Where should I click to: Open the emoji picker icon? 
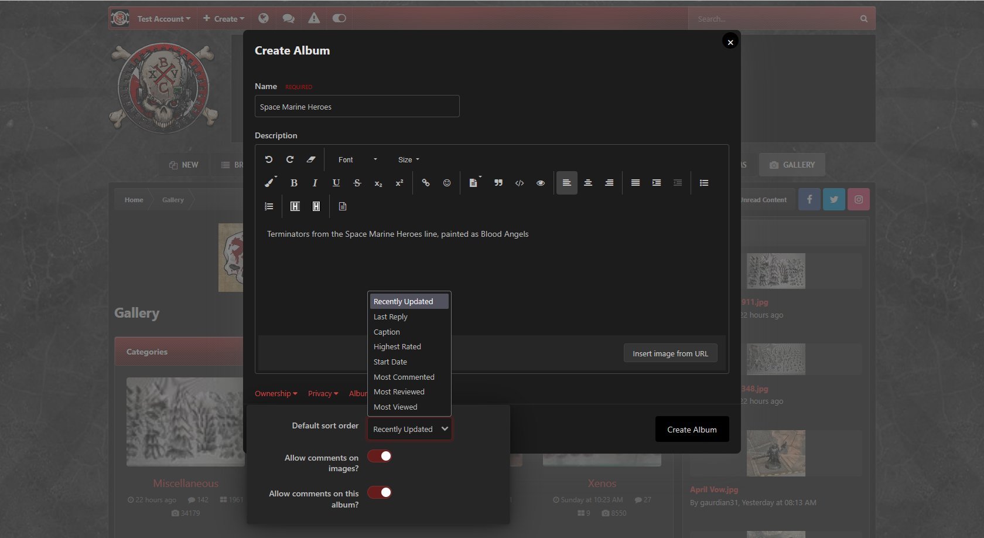tap(447, 183)
